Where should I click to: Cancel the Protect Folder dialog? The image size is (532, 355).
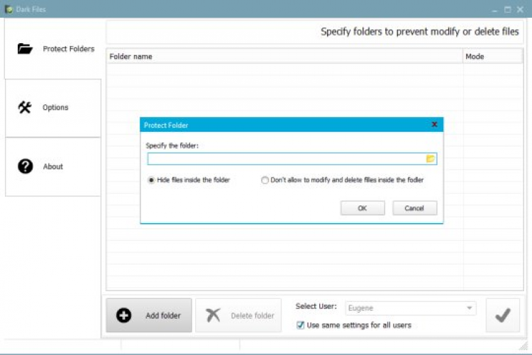414,208
